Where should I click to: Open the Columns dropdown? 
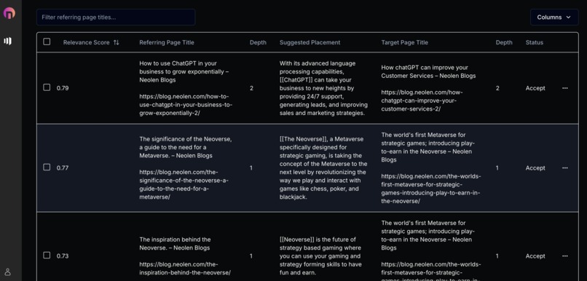[554, 17]
